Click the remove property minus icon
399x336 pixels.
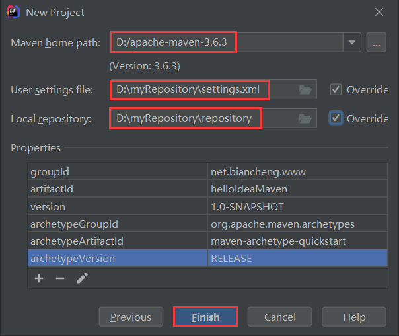click(x=60, y=278)
